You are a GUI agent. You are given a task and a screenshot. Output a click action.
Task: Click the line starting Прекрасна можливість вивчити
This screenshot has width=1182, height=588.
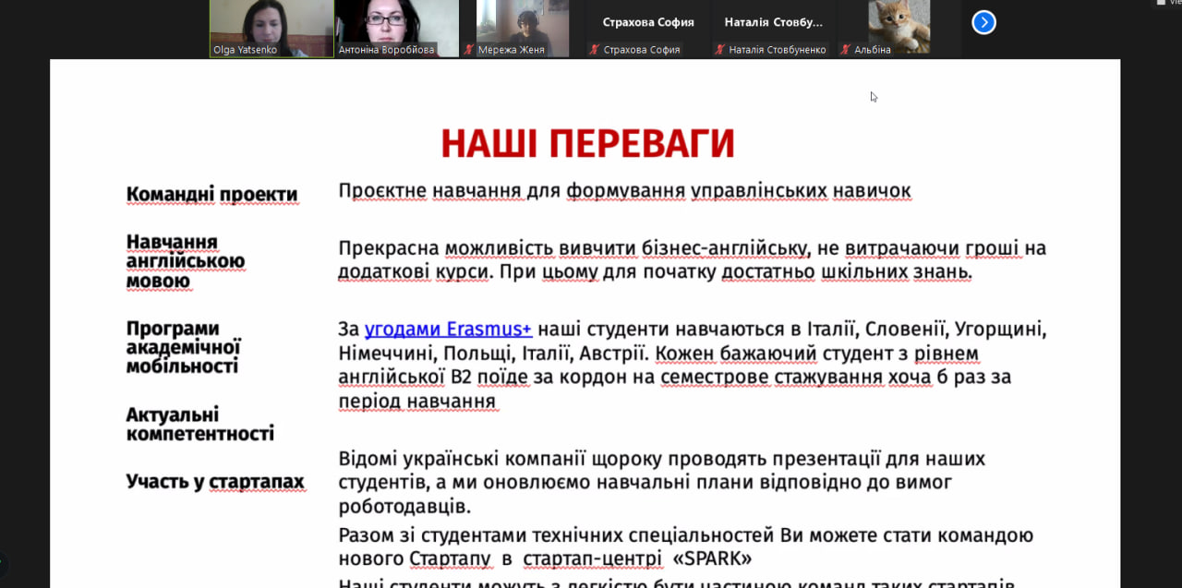coord(692,248)
